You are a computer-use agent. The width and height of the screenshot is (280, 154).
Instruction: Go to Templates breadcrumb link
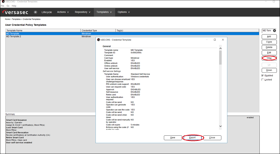(x=16, y=19)
